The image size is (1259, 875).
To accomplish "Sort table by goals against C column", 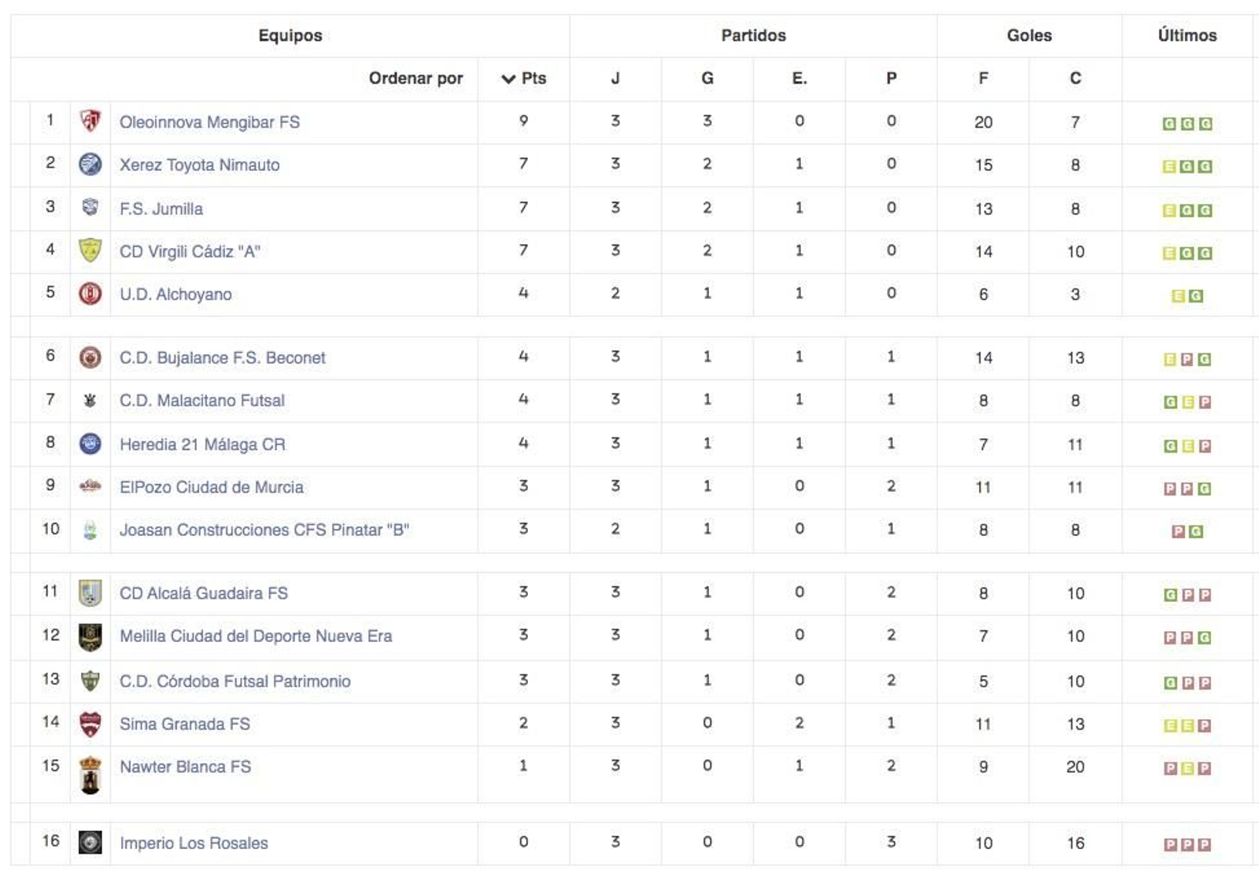I will [x=1075, y=79].
